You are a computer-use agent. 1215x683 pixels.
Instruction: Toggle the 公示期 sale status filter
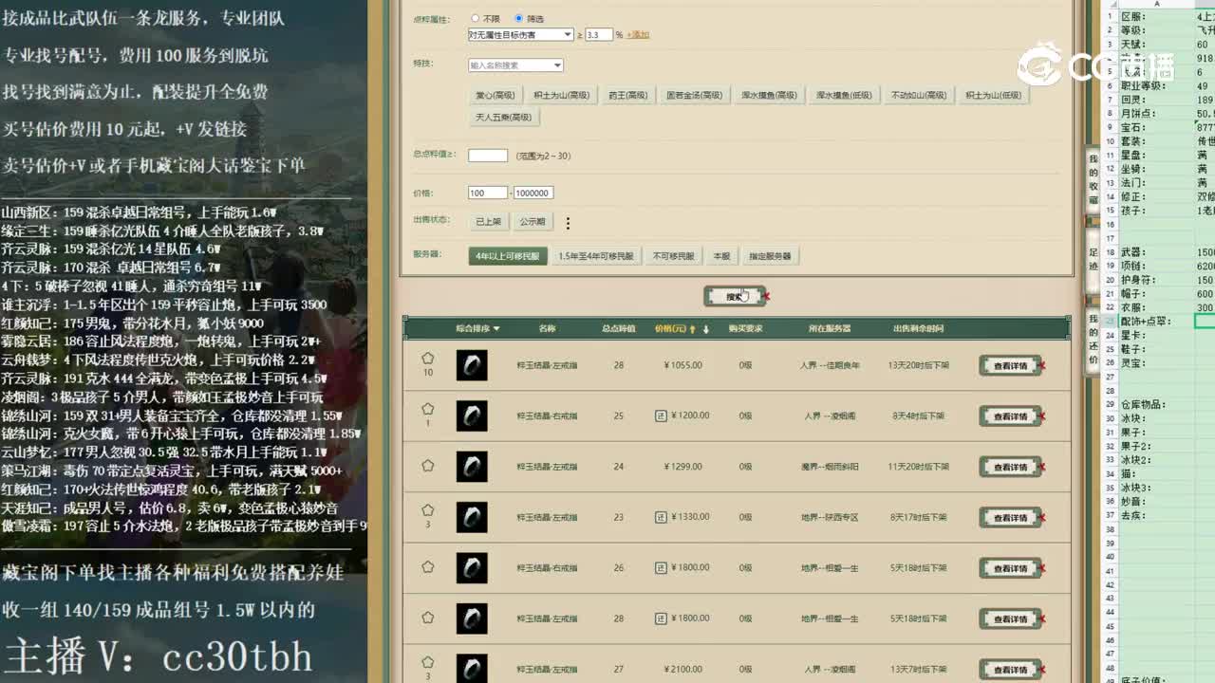(x=533, y=222)
